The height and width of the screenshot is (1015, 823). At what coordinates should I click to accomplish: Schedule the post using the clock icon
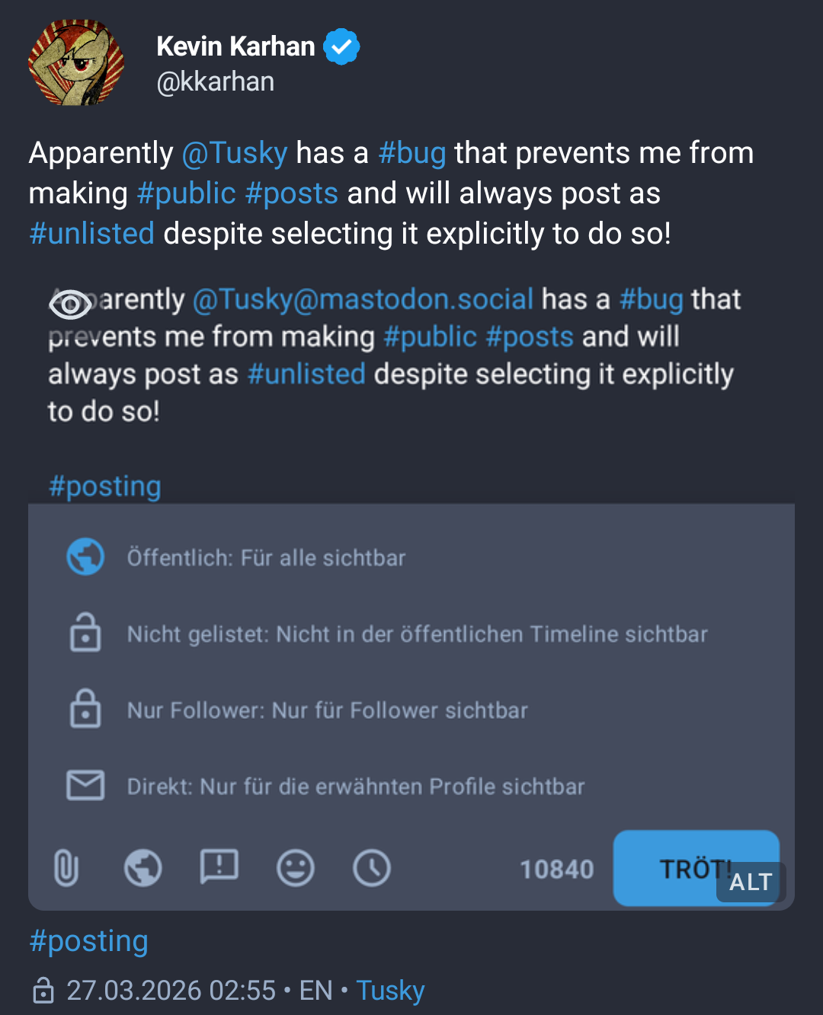pos(372,867)
